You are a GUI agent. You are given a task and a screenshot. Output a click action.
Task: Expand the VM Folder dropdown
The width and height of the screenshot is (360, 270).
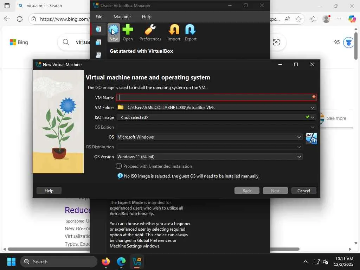(x=313, y=108)
